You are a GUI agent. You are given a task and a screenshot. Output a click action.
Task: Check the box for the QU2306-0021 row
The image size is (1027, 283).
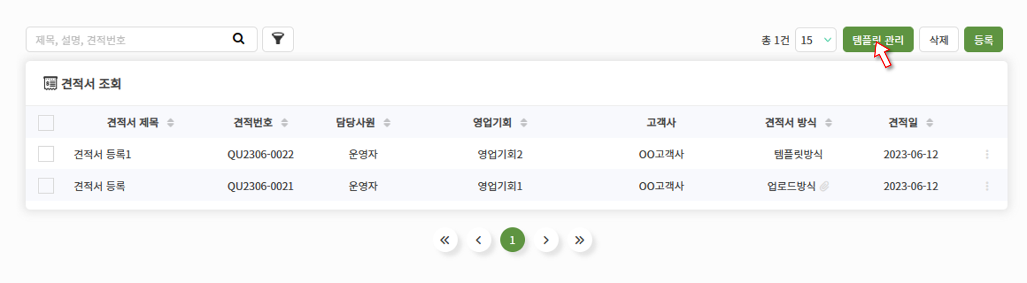[x=46, y=186]
